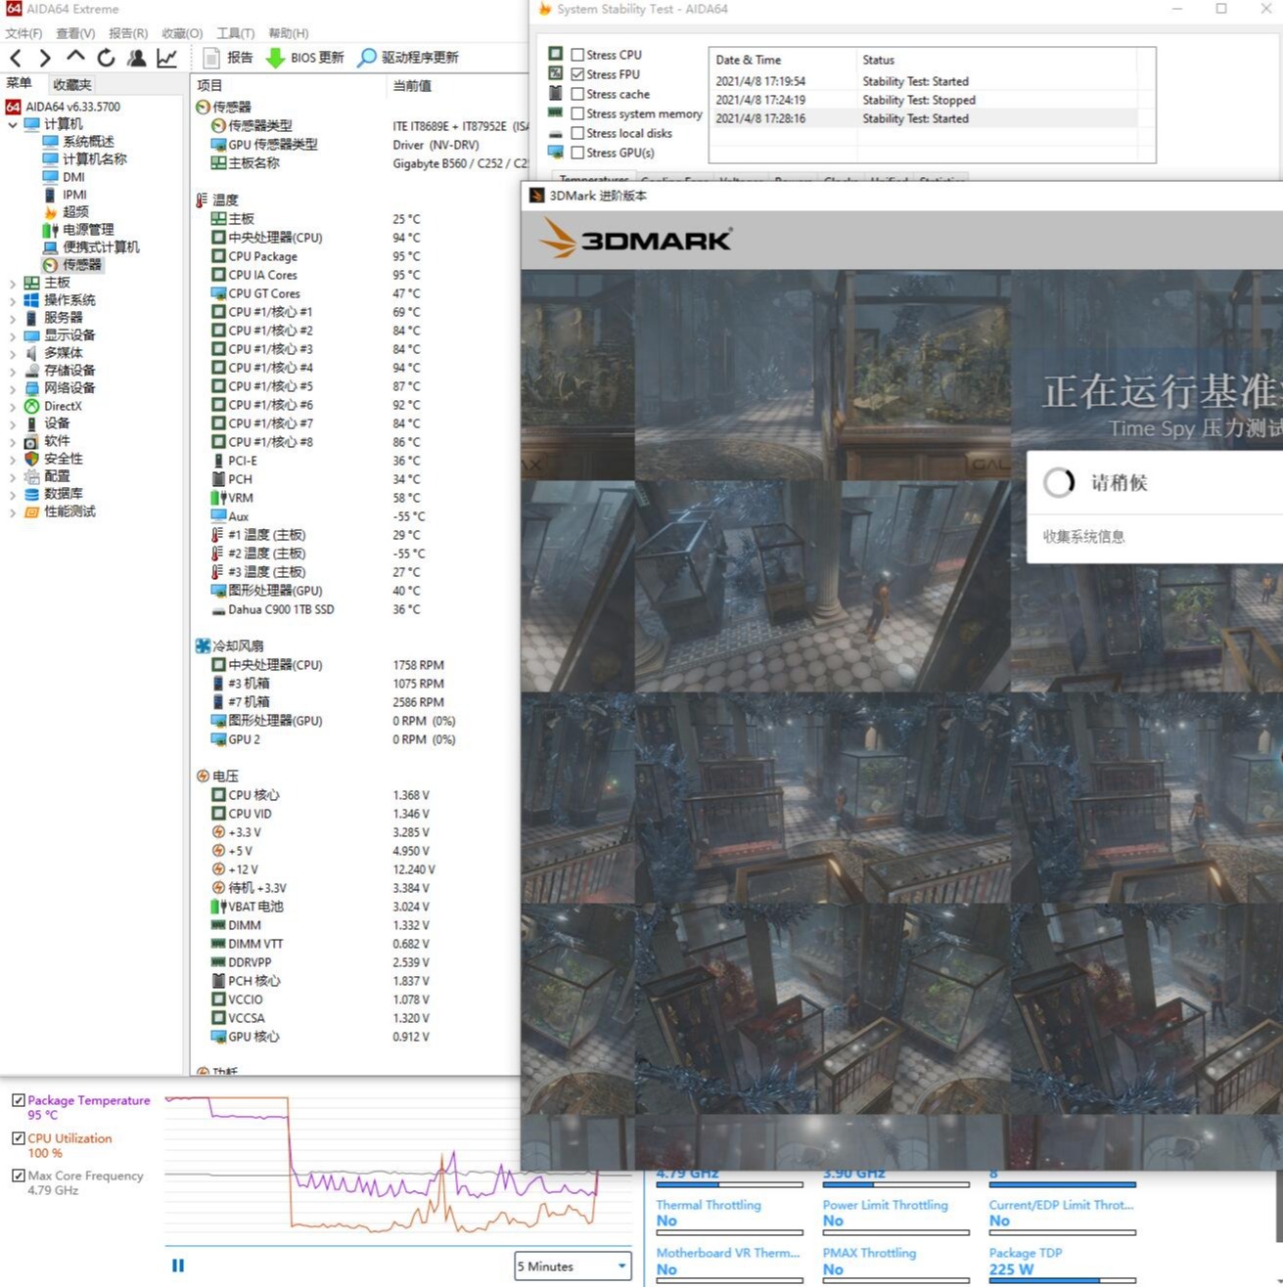Expand the 存储设备 tree node
The width and height of the screenshot is (1283, 1287).
(12, 371)
